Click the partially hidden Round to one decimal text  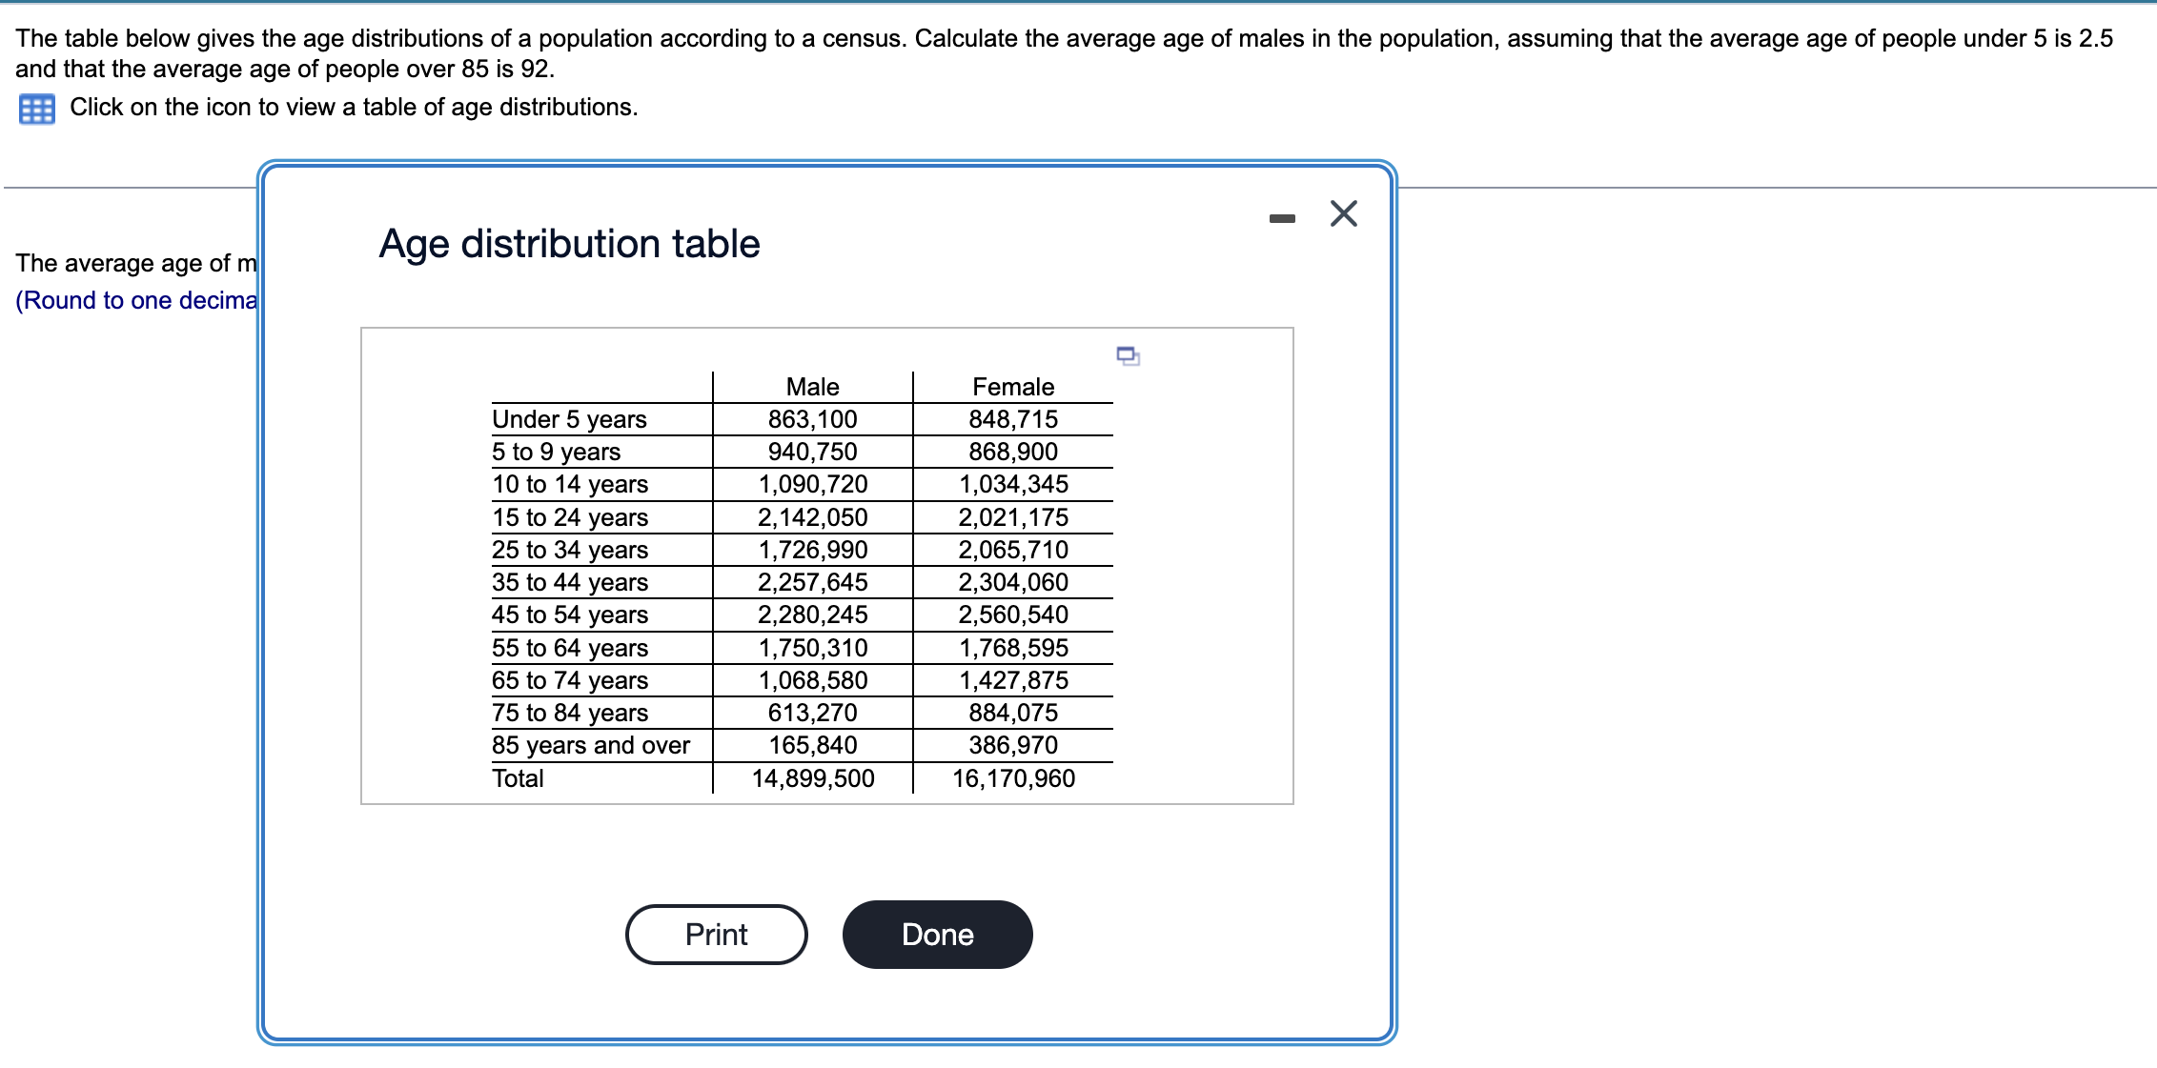pos(133,300)
